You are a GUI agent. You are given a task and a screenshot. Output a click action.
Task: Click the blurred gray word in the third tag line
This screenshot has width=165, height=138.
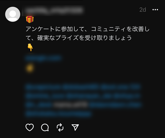pos(71,105)
